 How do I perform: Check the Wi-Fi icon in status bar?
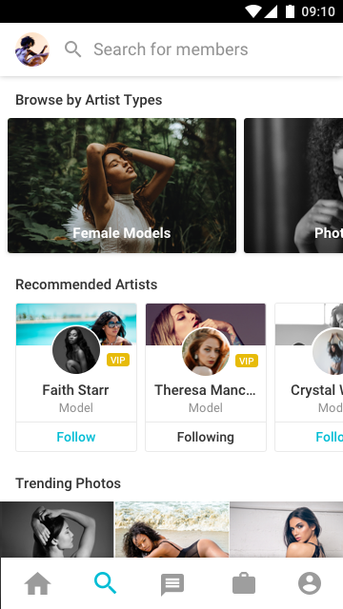(x=252, y=11)
